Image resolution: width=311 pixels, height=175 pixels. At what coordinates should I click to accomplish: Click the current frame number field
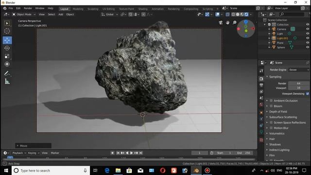200,153
